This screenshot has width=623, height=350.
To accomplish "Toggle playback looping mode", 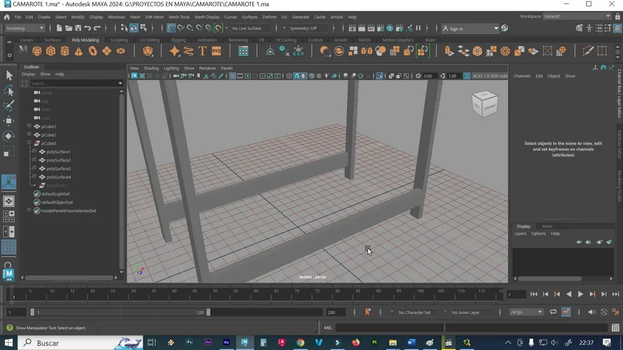I will coord(553,312).
